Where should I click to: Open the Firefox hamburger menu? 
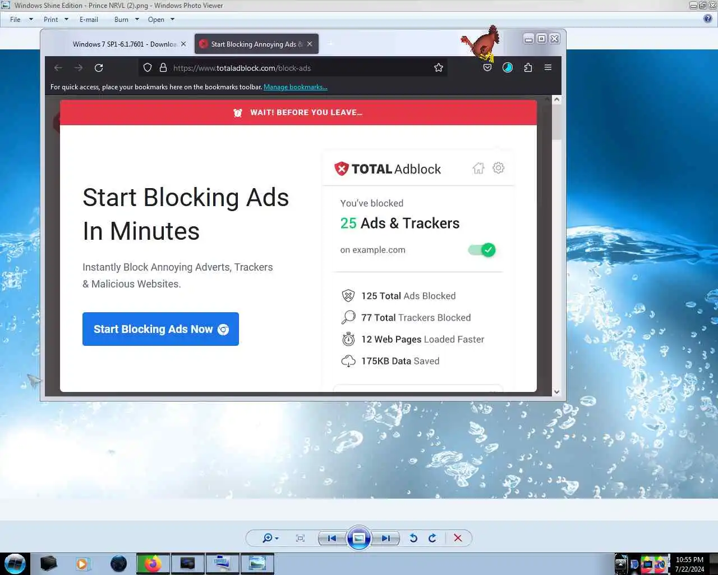548,68
